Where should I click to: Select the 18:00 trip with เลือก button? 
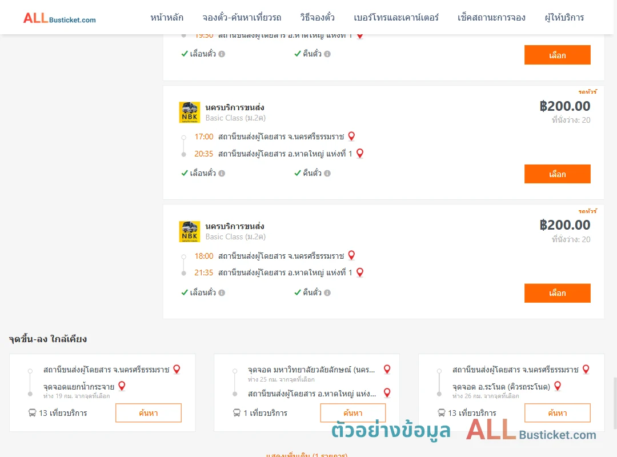[x=557, y=293]
